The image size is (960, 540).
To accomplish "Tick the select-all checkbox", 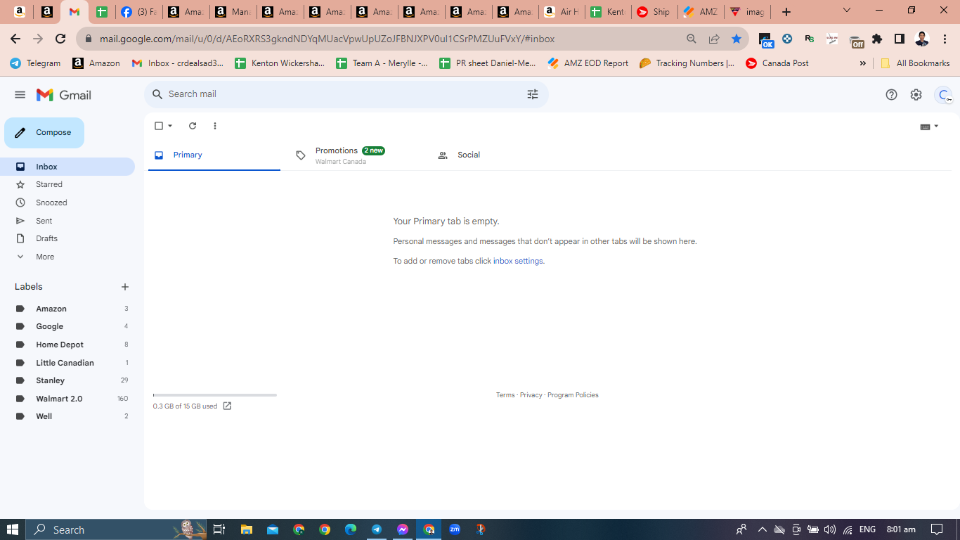I will 158,126.
